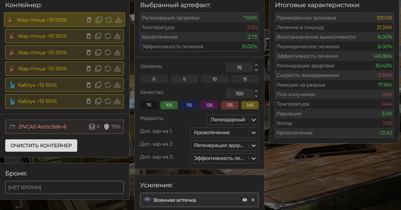Increase Уровень with the up arrow
Screen dimensions: 401x210
(x=256, y=65)
